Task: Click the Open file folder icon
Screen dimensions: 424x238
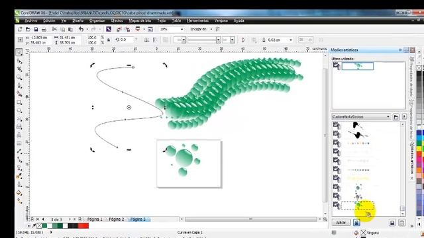Action: tap(28, 29)
